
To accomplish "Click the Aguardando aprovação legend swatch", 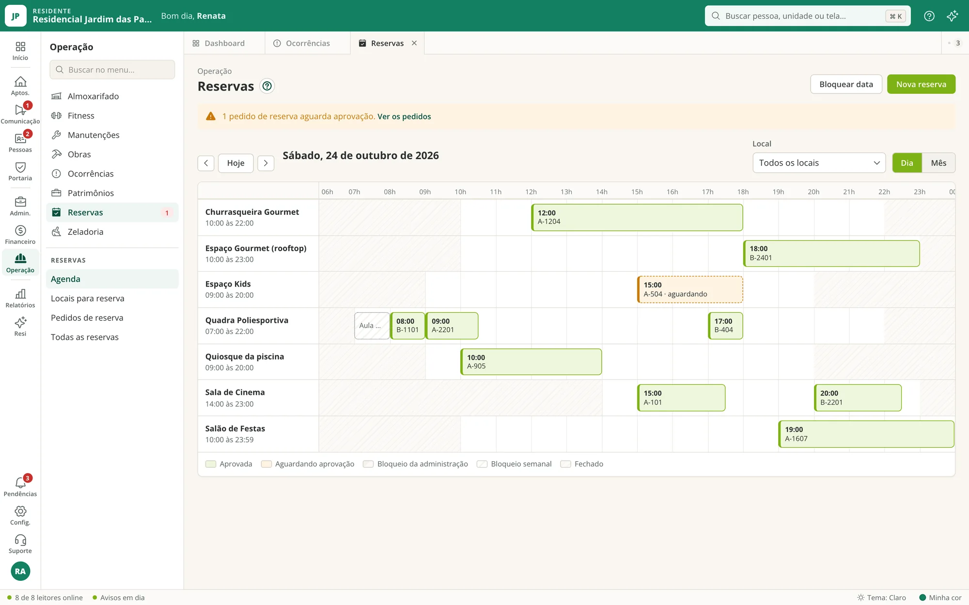I will tap(266, 464).
